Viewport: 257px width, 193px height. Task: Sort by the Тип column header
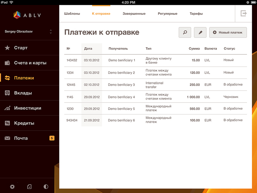click(x=148, y=49)
